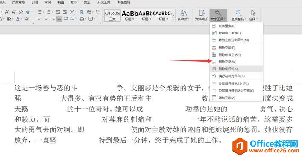The height and width of the screenshot is (158, 302).
Task: Click the decrease font size icon
Action: click(14, 12)
